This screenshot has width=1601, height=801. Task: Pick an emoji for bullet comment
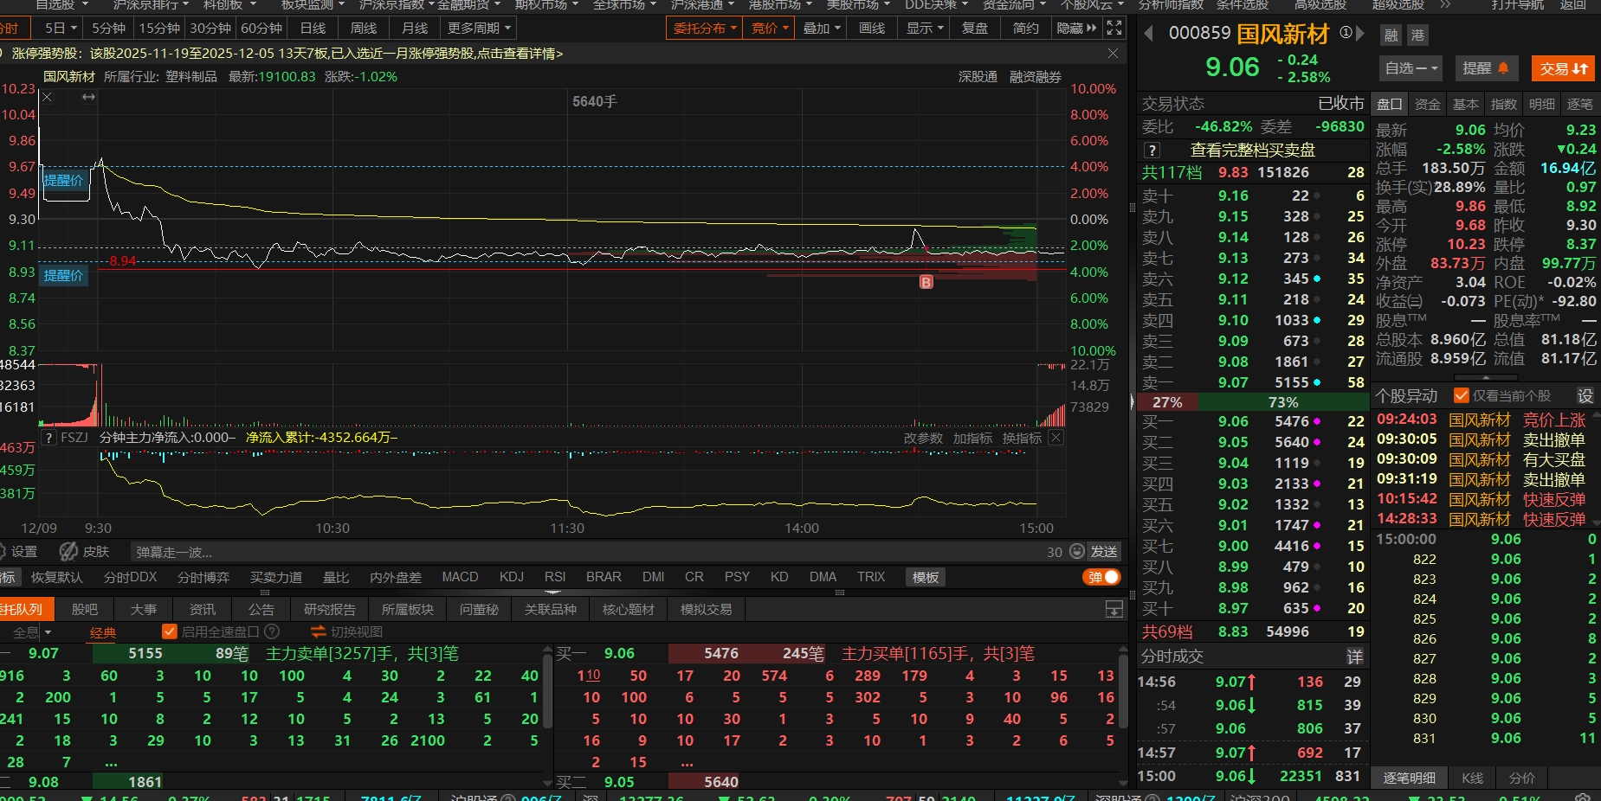[x=1076, y=552]
